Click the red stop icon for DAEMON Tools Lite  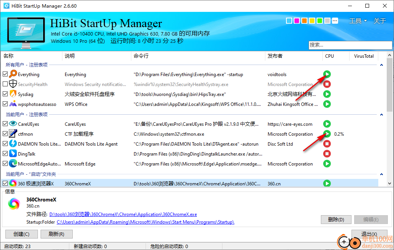(327, 144)
